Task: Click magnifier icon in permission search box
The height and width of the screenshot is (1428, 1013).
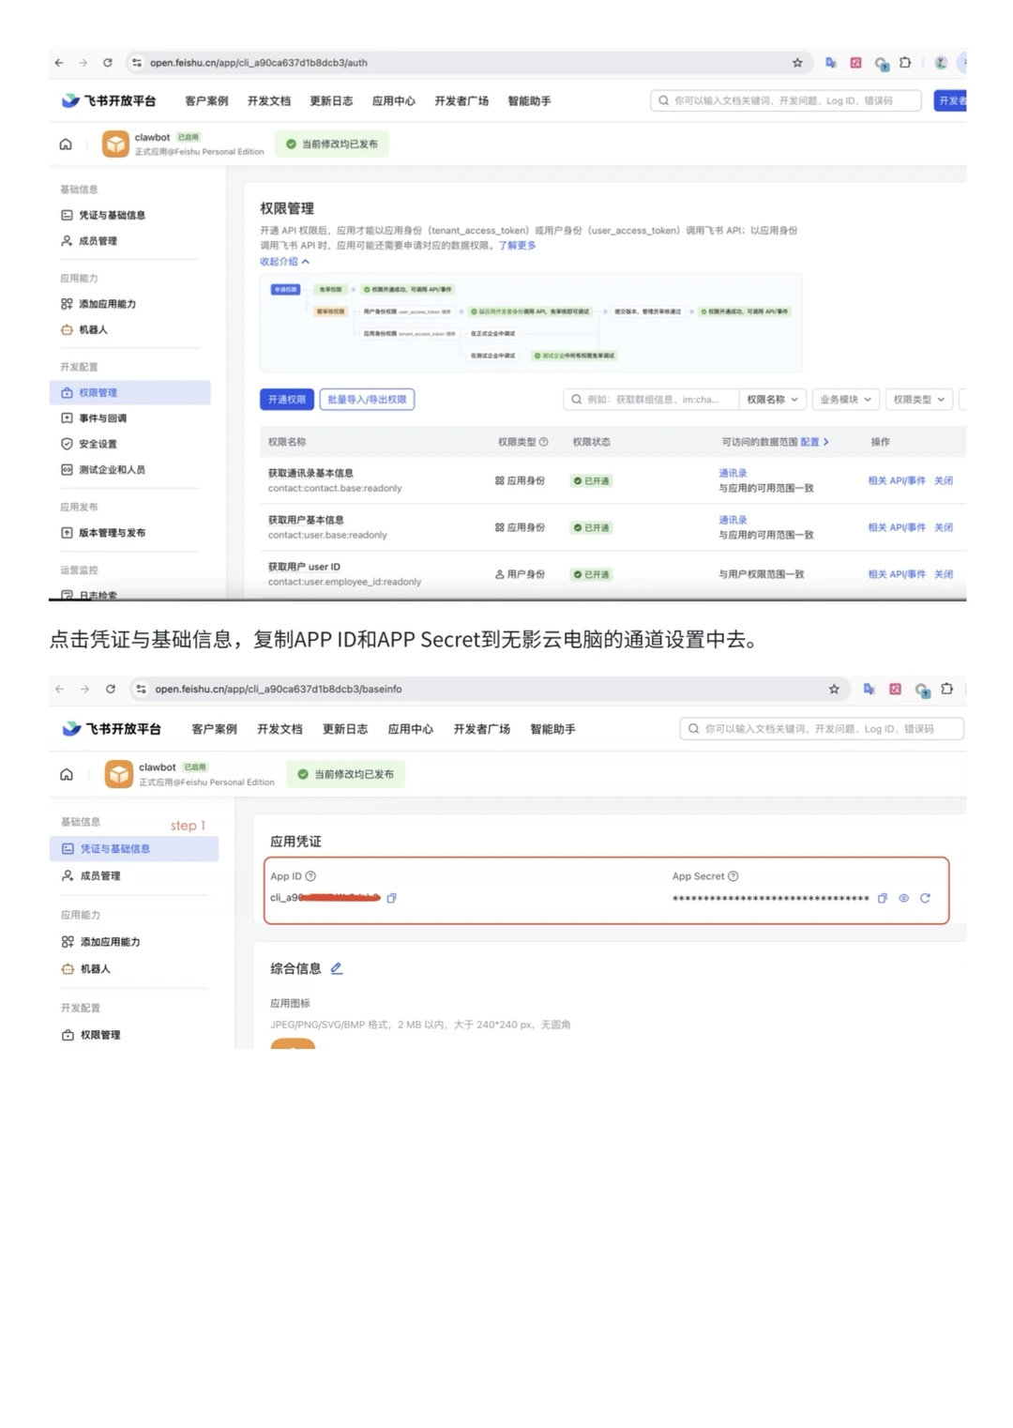Action: point(576,400)
